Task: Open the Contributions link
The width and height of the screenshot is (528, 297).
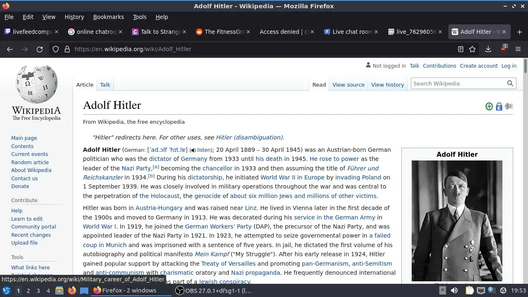Action: [439, 66]
